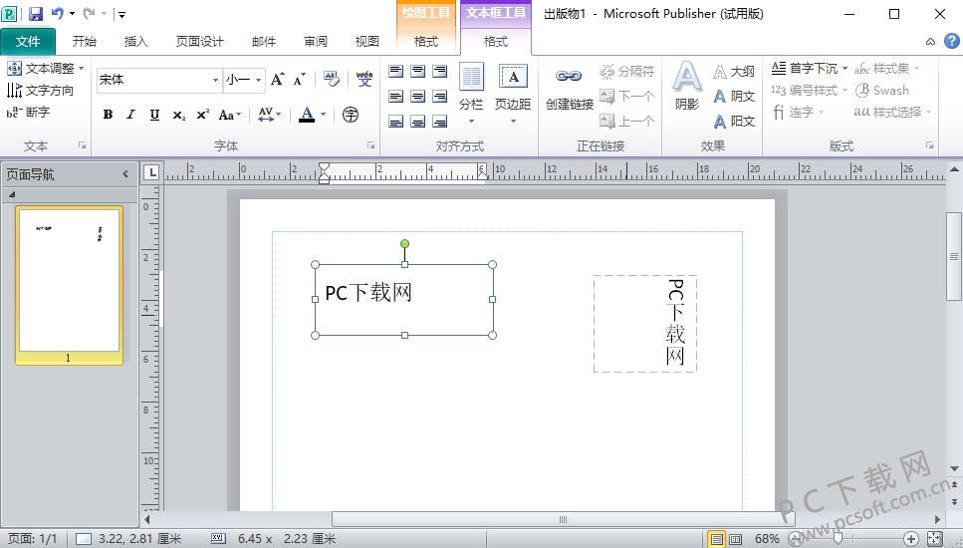Viewport: 963px width, 548px height.
Task: Toggle superscript formatting
Action: tap(203, 115)
